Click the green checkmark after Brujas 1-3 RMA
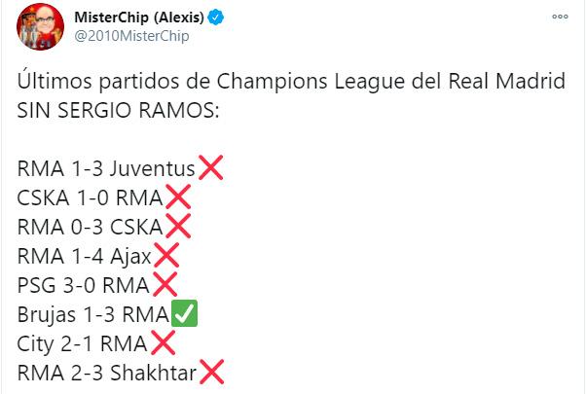This screenshot has height=394, width=586. pos(184,315)
